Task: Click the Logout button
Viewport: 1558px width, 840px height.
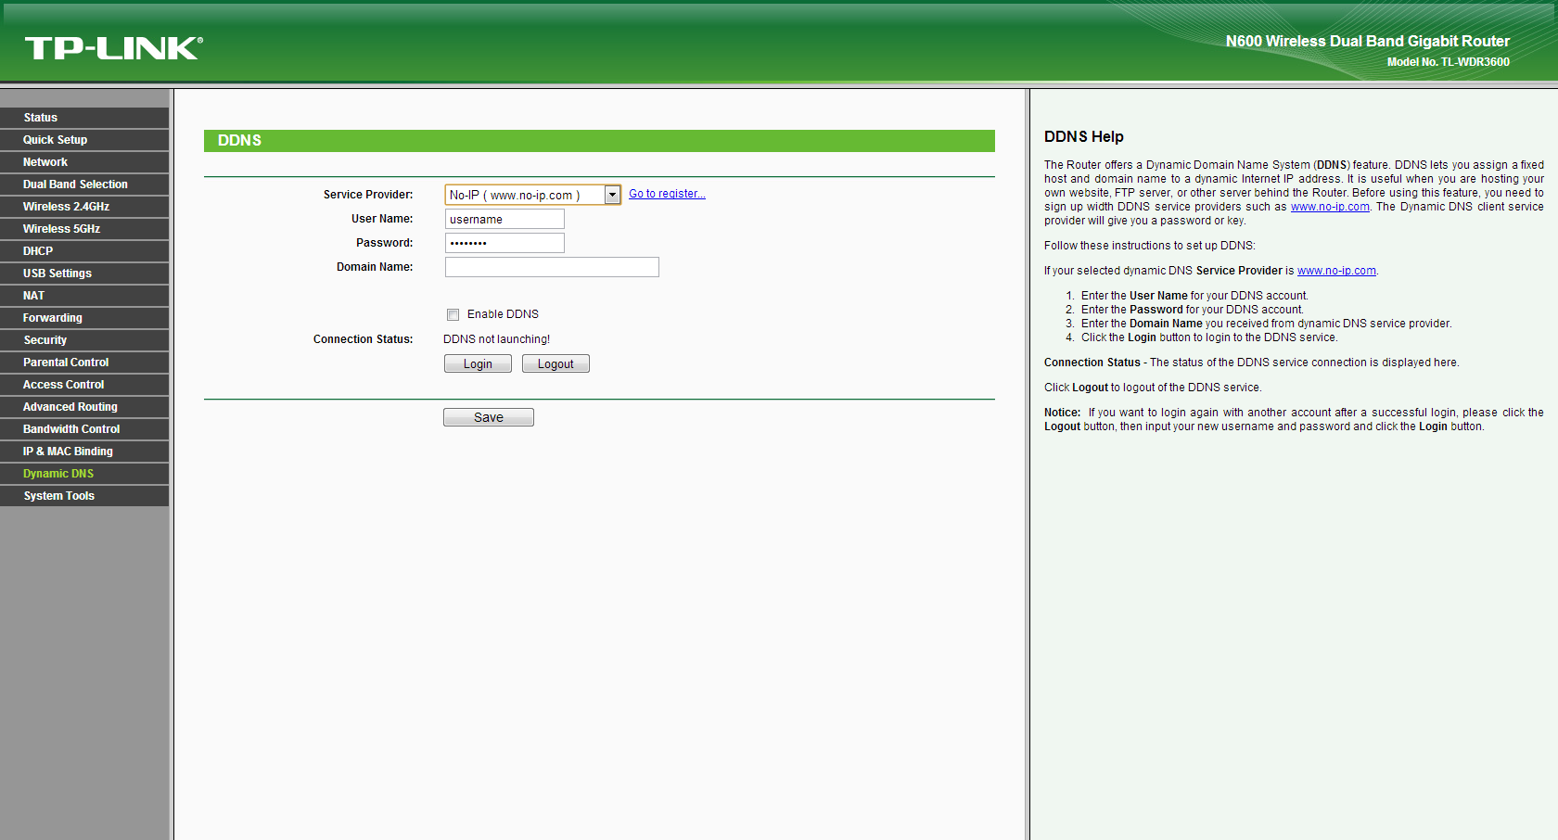Action: coord(556,363)
